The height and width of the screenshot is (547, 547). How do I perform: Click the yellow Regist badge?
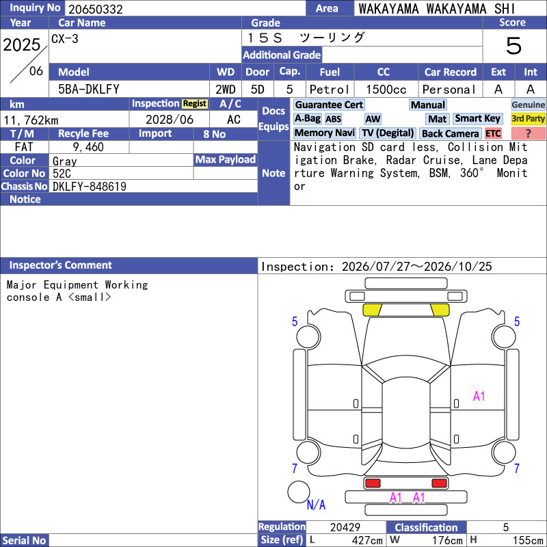click(x=195, y=104)
